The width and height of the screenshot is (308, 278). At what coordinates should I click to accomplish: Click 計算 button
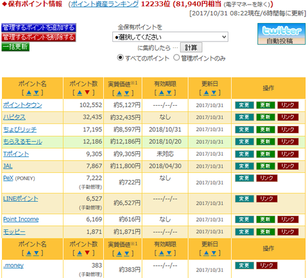191,47
